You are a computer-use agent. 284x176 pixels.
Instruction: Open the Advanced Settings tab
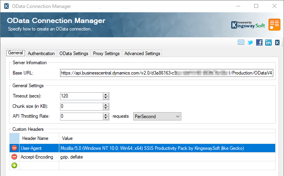click(x=142, y=54)
